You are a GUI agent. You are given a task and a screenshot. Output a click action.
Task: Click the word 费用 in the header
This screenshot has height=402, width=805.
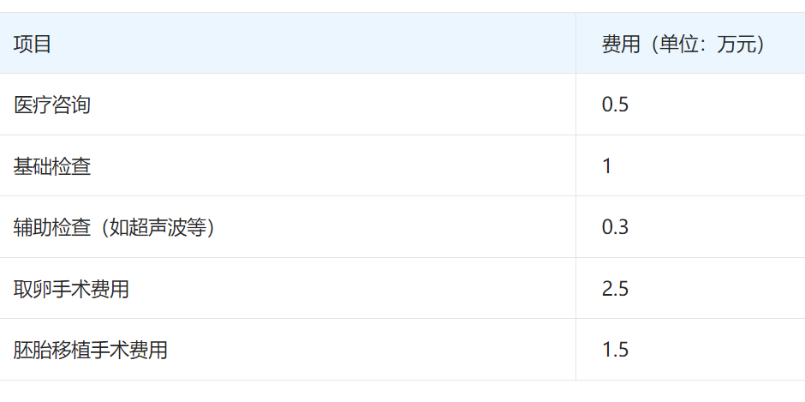pyautogui.click(x=621, y=45)
